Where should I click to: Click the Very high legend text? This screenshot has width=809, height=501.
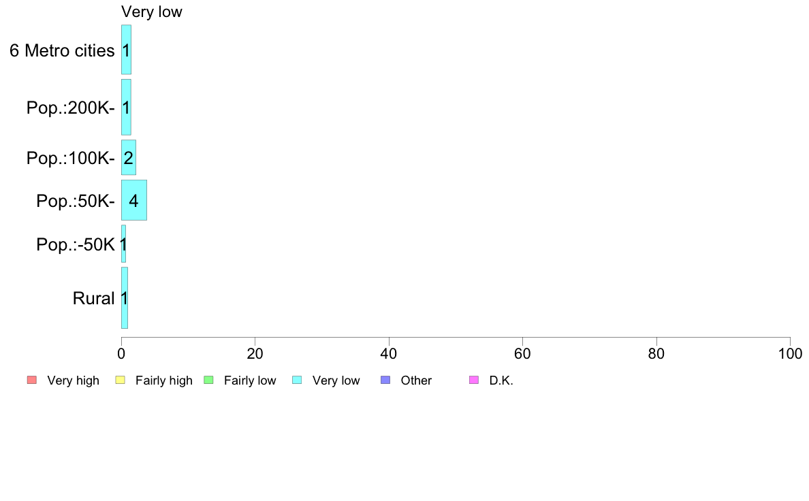[x=74, y=381]
